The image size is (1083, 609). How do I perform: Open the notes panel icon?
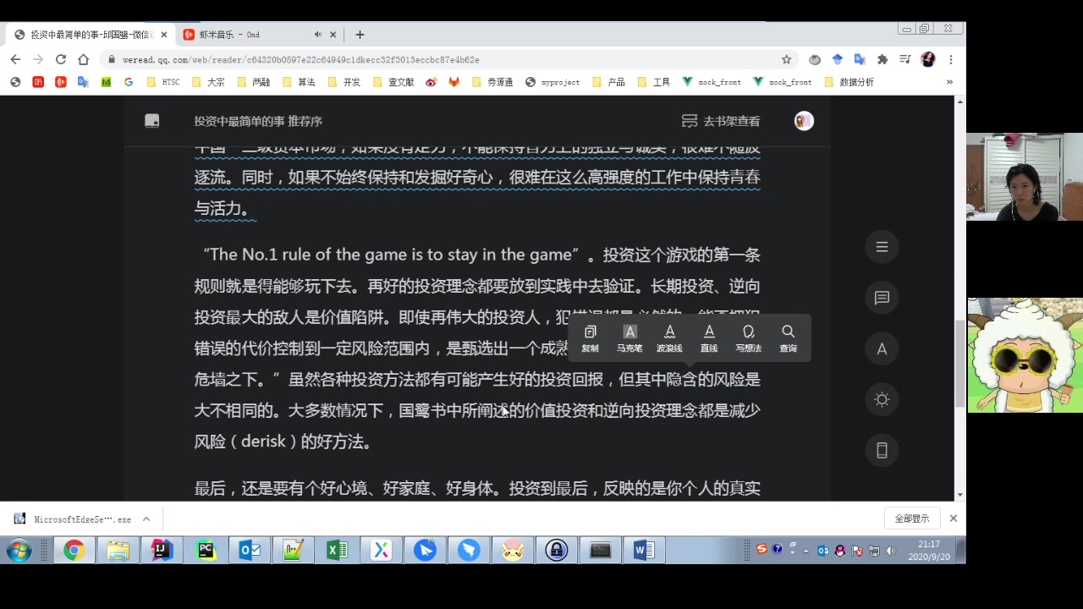point(882,298)
